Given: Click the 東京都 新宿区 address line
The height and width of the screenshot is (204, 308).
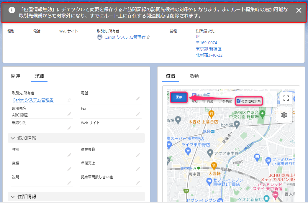Looking at the screenshot, I should [x=209, y=49].
